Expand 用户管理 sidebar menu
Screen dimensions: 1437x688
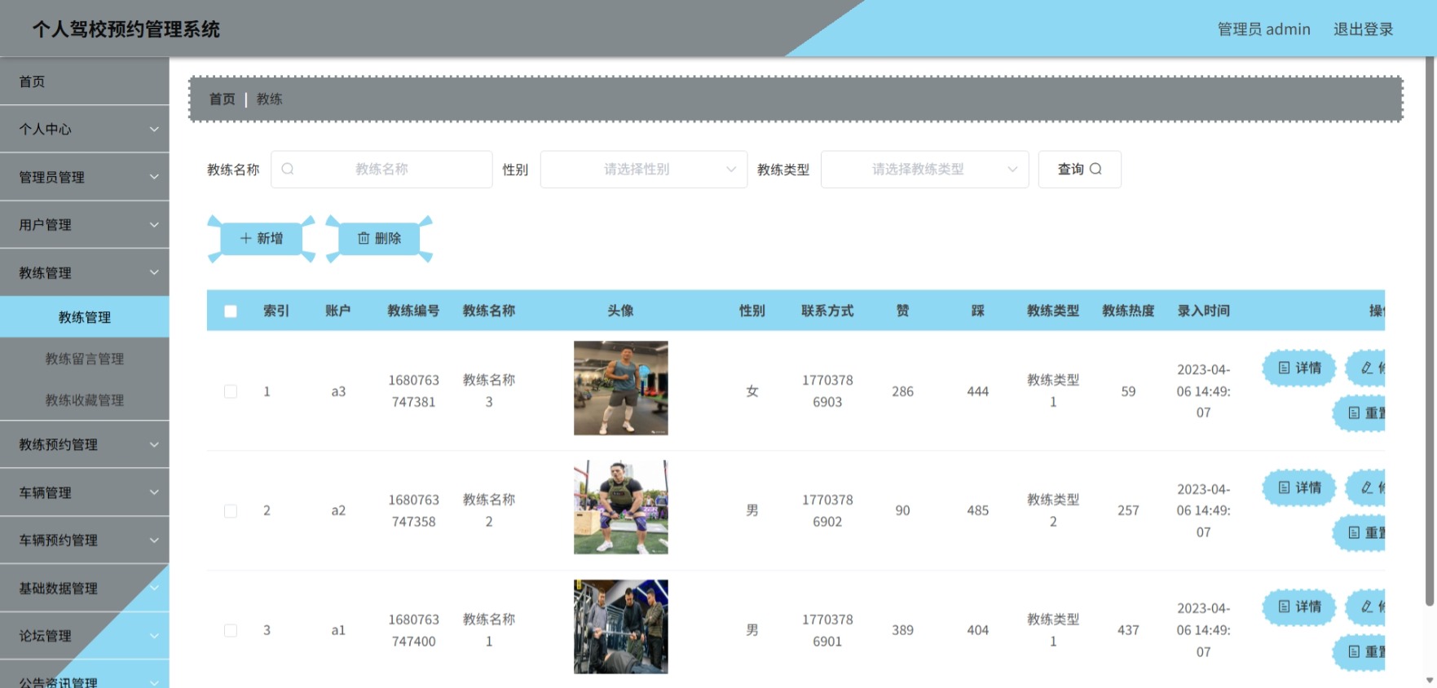coord(85,224)
